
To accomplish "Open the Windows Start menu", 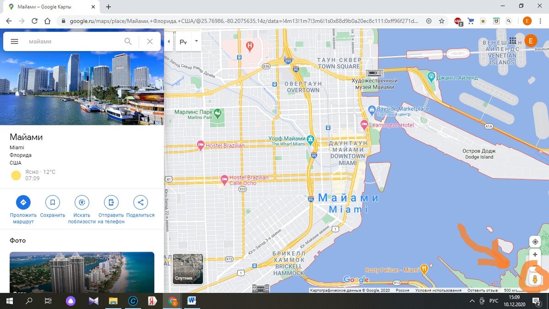I will coord(9,301).
